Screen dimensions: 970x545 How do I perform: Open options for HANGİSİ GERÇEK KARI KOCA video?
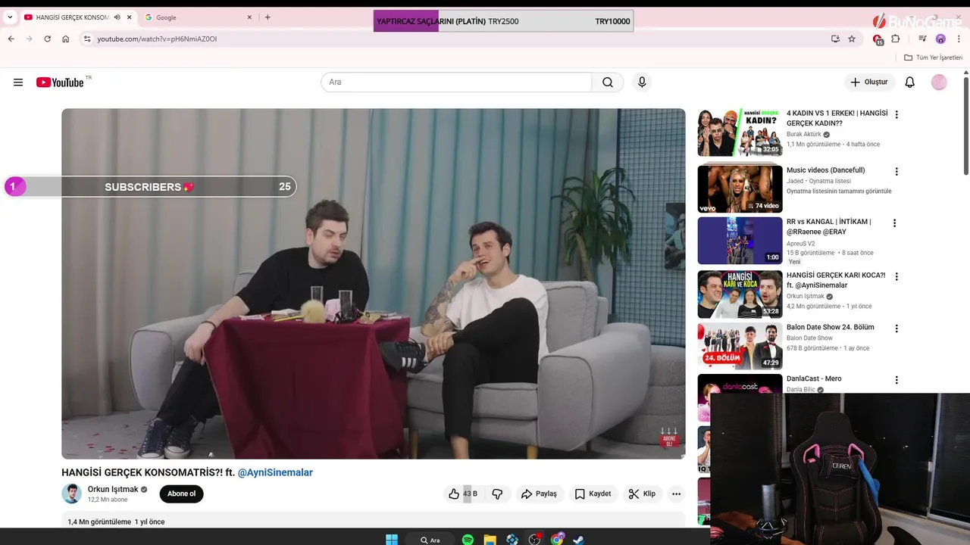click(x=896, y=277)
